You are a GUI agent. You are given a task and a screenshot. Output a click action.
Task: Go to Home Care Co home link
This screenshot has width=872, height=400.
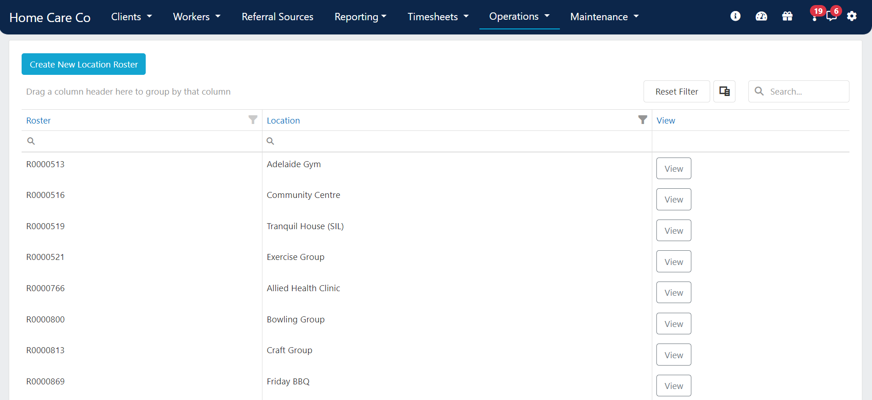coord(50,17)
